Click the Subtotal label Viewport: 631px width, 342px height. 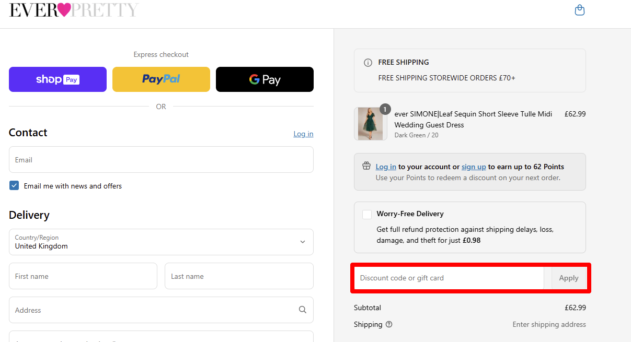[368, 308]
